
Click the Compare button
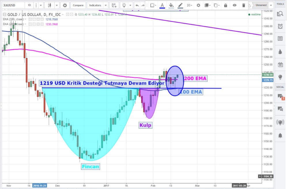(78, 5)
